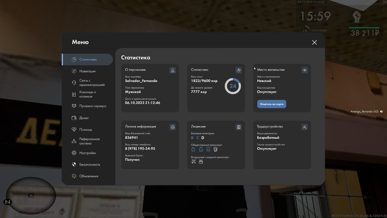Image resolution: width=387 pixels, height=218 pixels.
Task: Click the 1823/9600 exp value in Статистика card
Action: tap(204, 81)
